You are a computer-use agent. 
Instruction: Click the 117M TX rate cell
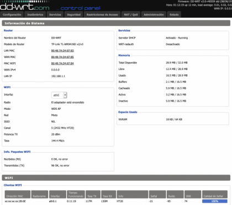(x=89, y=201)
